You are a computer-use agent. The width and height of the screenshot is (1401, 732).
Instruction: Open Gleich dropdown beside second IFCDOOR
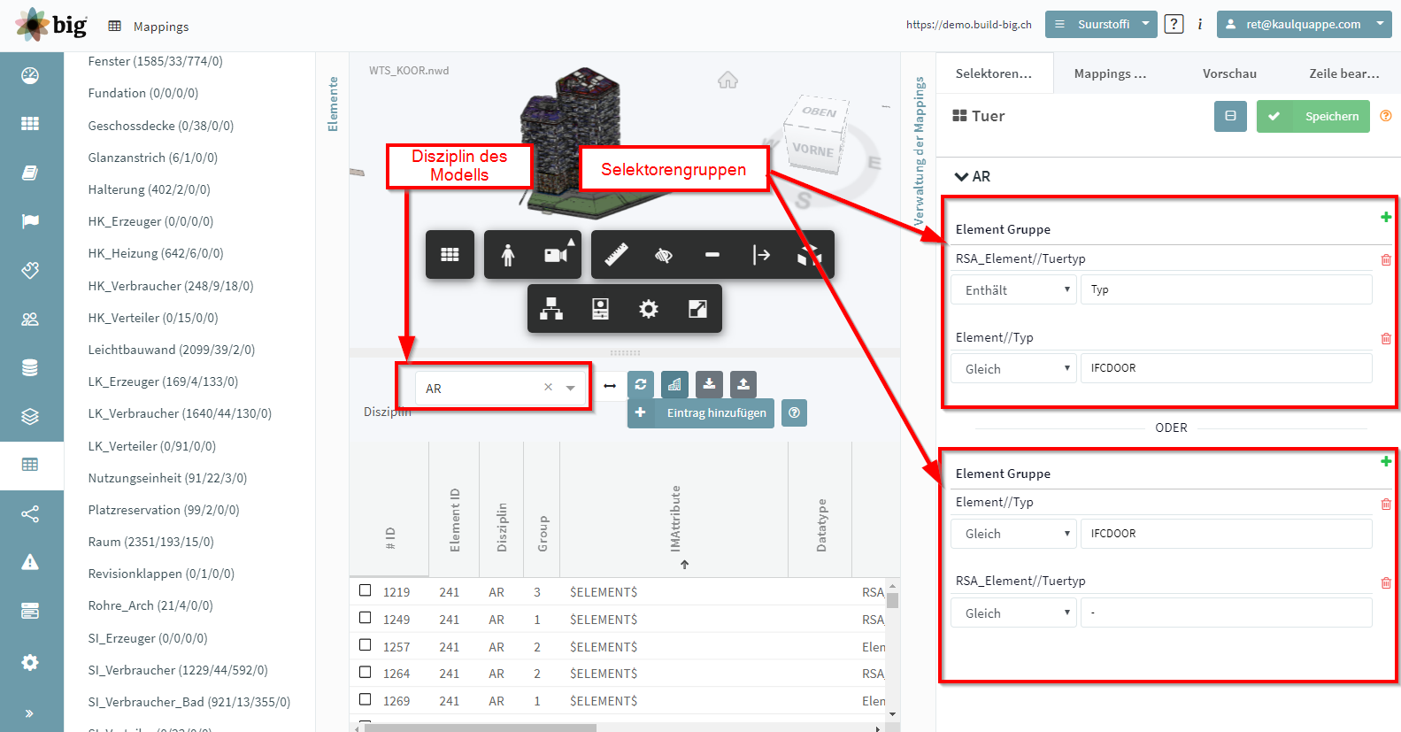pos(1014,533)
